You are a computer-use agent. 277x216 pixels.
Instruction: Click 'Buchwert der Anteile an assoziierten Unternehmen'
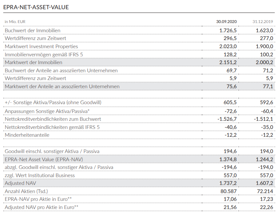[61, 70]
